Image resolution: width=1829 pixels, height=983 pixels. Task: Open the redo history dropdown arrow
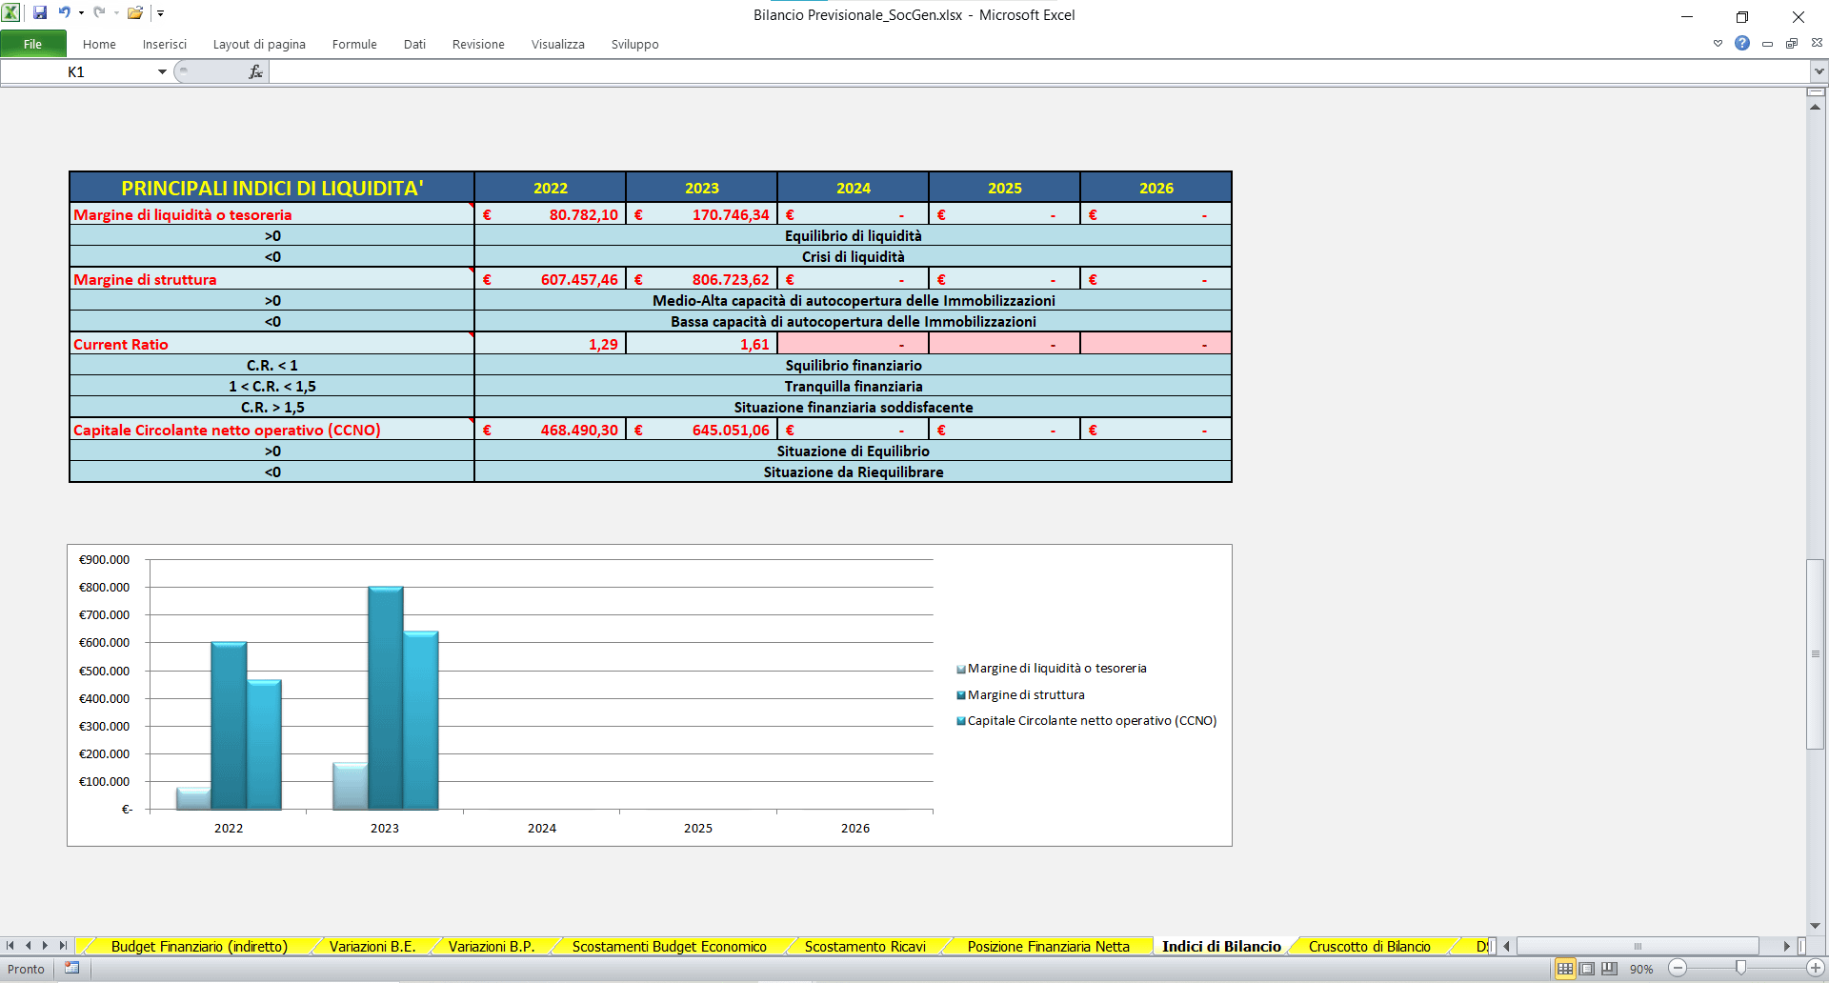116,13
